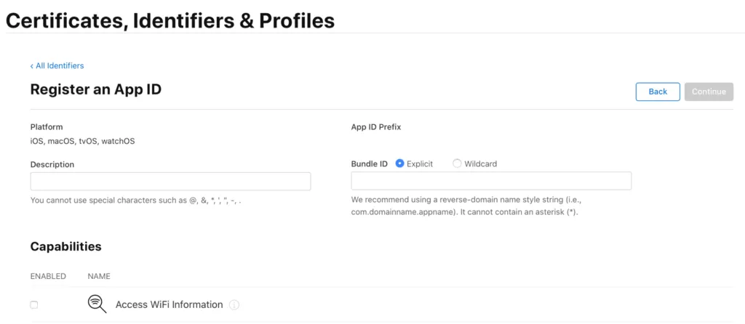Click the NAME column header
The height and width of the screenshot is (324, 745).
[99, 276]
